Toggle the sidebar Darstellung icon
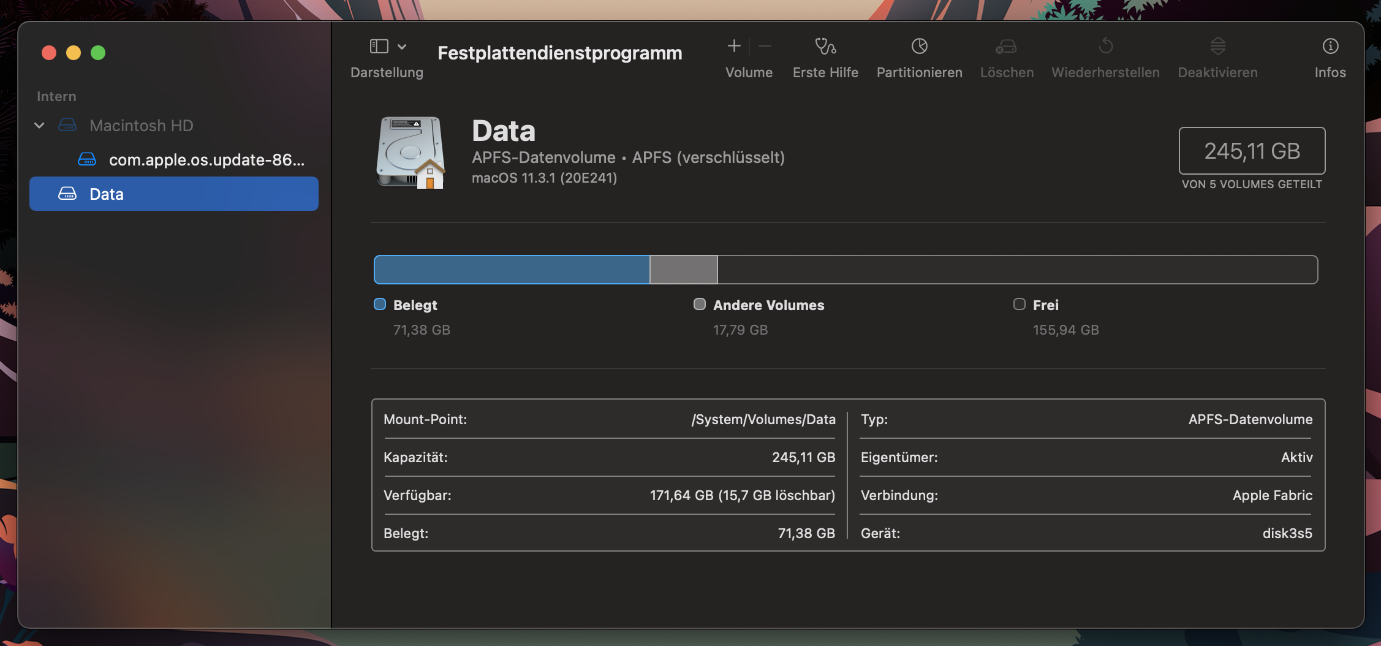The width and height of the screenshot is (1381, 646). click(x=379, y=47)
